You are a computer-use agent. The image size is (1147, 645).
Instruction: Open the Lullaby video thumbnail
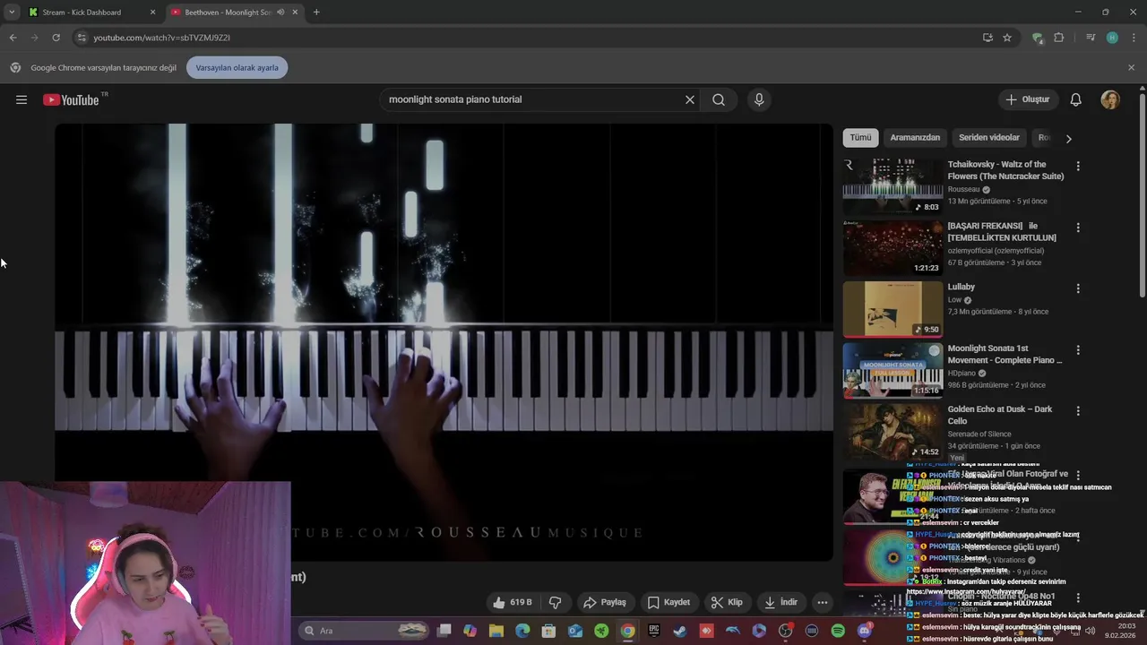[x=893, y=309]
